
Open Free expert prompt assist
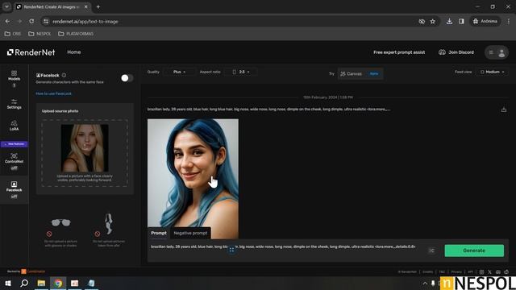point(399,52)
